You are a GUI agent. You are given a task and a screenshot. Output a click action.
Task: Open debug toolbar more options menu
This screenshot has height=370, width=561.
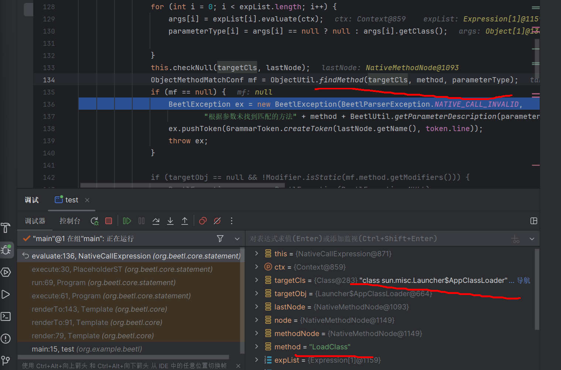(x=232, y=221)
